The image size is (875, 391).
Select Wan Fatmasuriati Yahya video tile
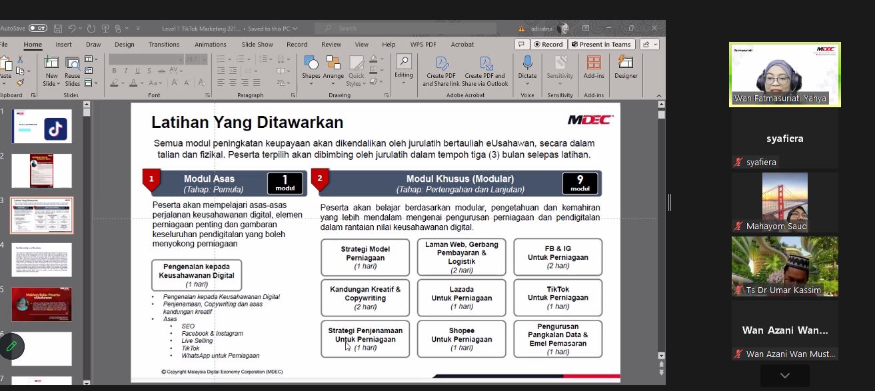click(785, 75)
